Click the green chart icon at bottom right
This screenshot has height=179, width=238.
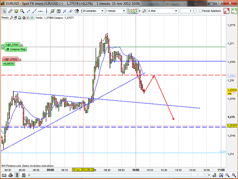click(214, 175)
